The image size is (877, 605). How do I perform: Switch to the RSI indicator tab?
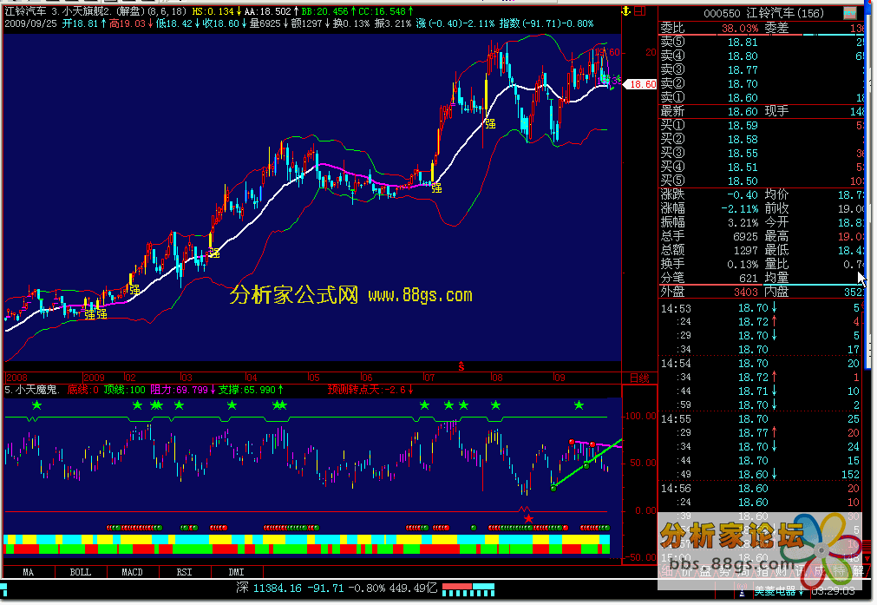coord(185,572)
